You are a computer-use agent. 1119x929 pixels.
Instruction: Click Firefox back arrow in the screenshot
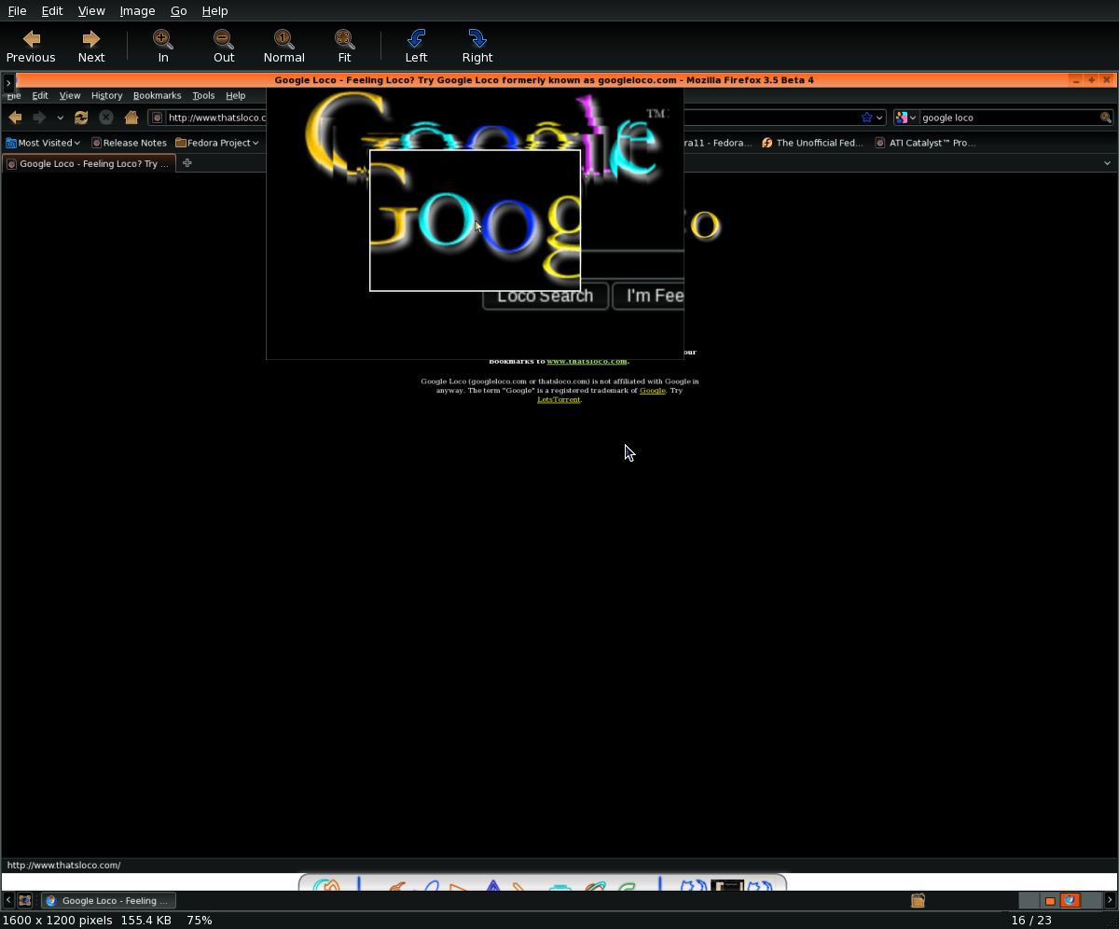[15, 118]
